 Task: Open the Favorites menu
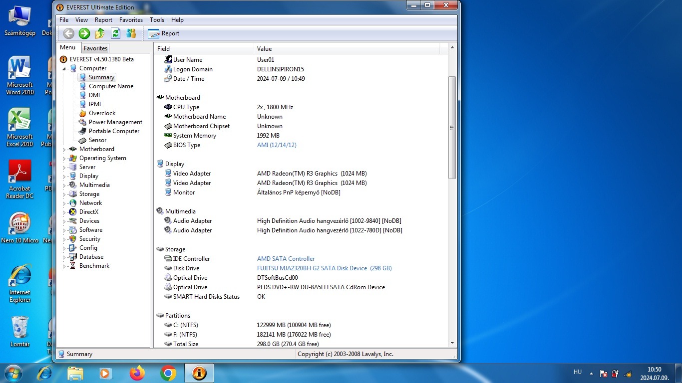[x=131, y=20]
